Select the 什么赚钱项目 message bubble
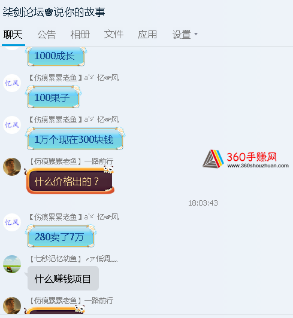Screen dimensions: 293x318 (x=63, y=279)
